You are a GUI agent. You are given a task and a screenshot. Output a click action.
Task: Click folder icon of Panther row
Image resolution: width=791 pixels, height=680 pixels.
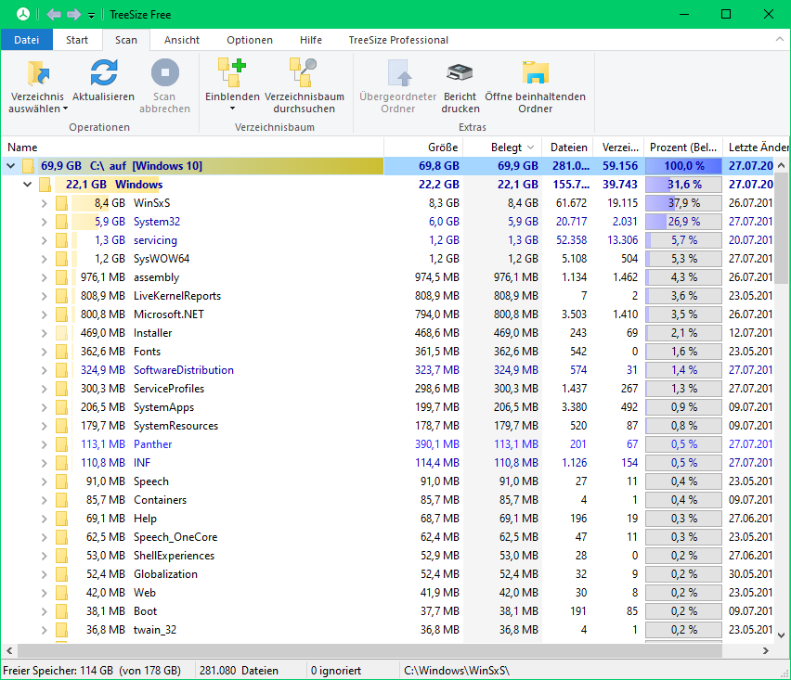61,444
